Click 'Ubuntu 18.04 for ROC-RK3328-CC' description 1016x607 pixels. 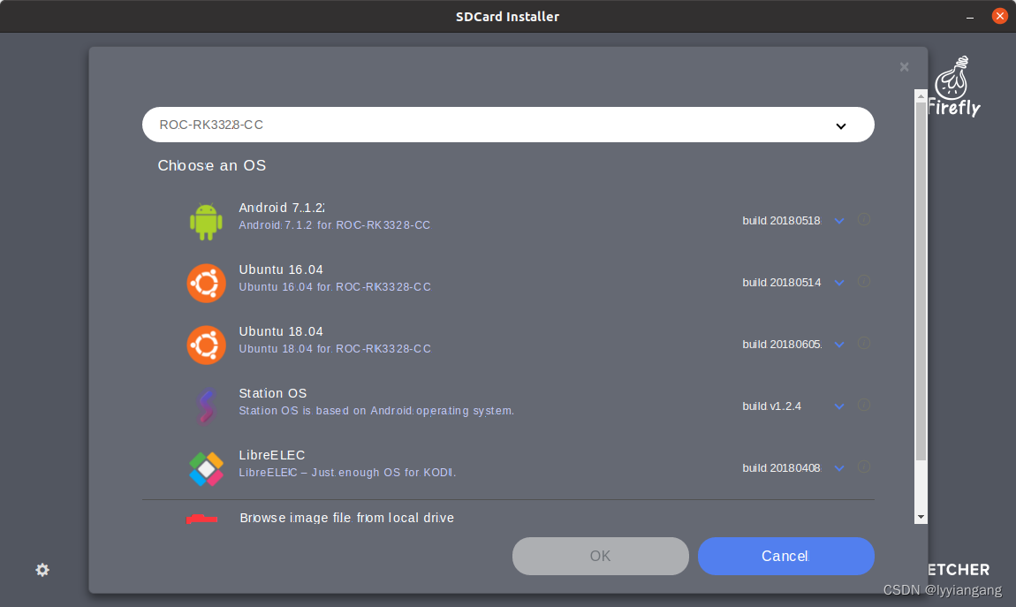point(334,348)
